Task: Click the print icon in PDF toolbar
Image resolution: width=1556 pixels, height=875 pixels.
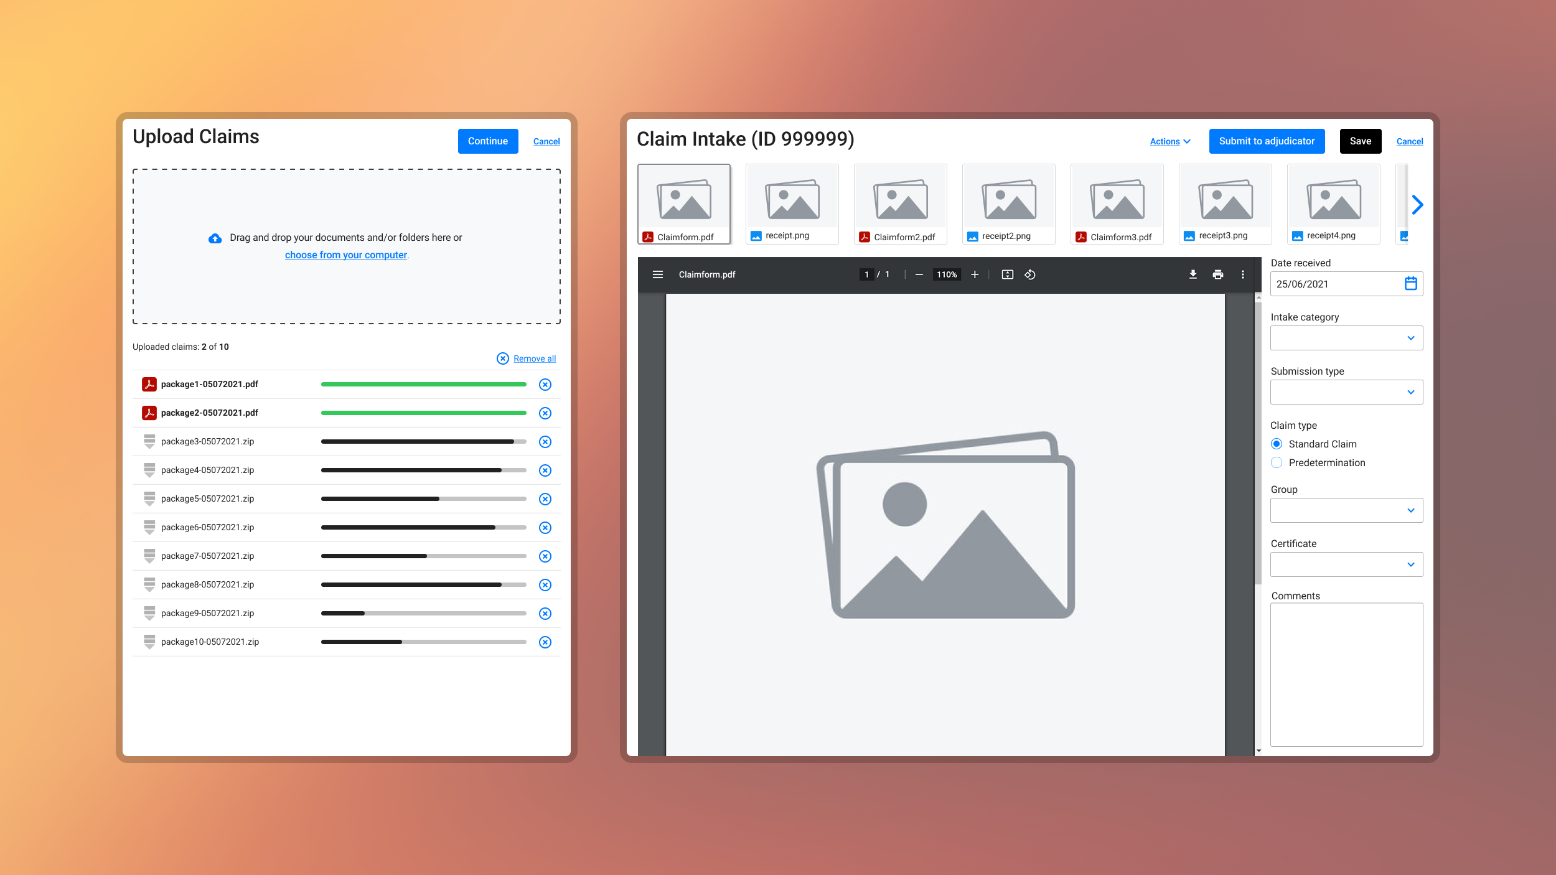Action: (x=1217, y=274)
